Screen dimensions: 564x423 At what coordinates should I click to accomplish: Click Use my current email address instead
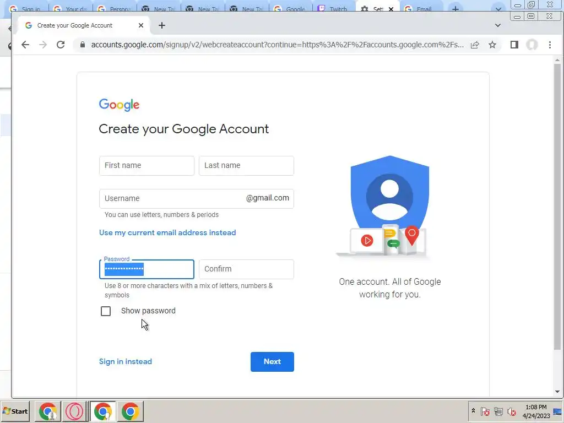click(x=167, y=233)
